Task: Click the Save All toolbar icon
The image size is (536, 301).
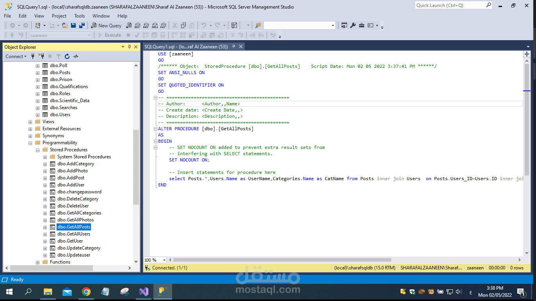Action: pyautogui.click(x=82, y=25)
